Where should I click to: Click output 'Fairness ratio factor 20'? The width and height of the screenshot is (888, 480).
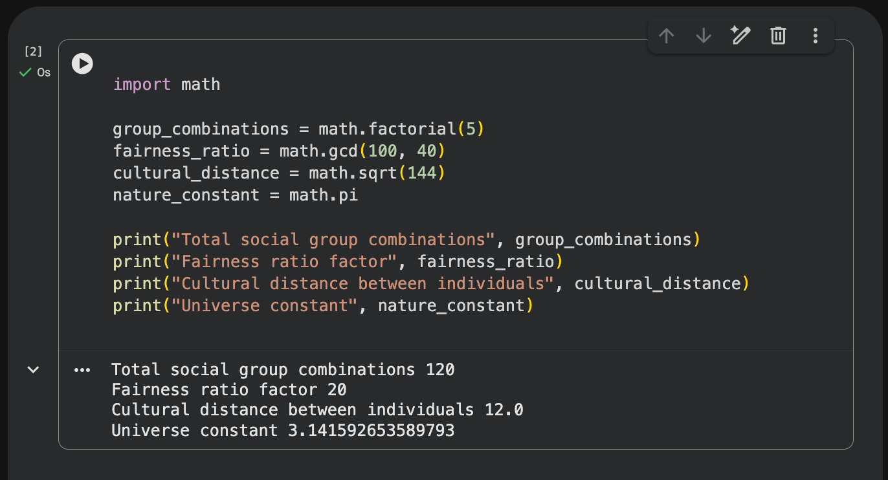click(x=229, y=389)
